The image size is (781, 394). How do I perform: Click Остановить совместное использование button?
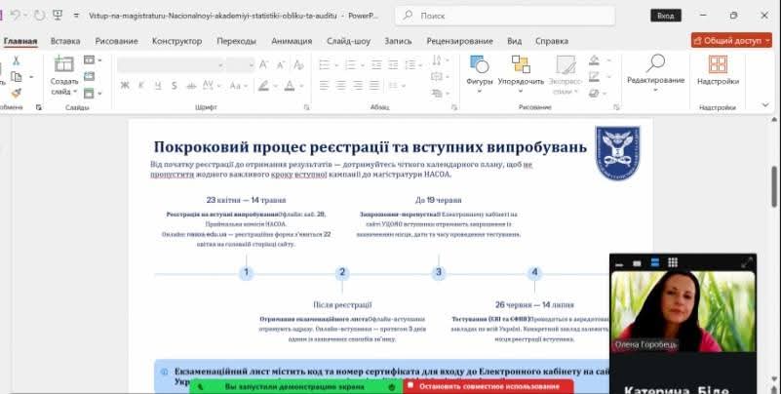[x=477, y=386]
